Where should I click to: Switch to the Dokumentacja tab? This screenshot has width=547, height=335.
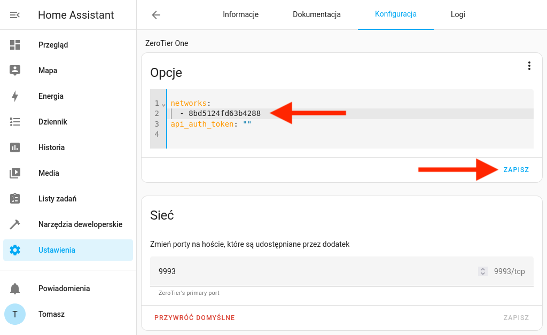316,15
